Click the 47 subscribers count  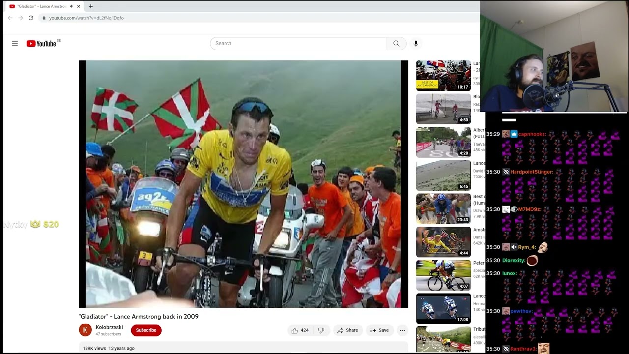coord(108,334)
